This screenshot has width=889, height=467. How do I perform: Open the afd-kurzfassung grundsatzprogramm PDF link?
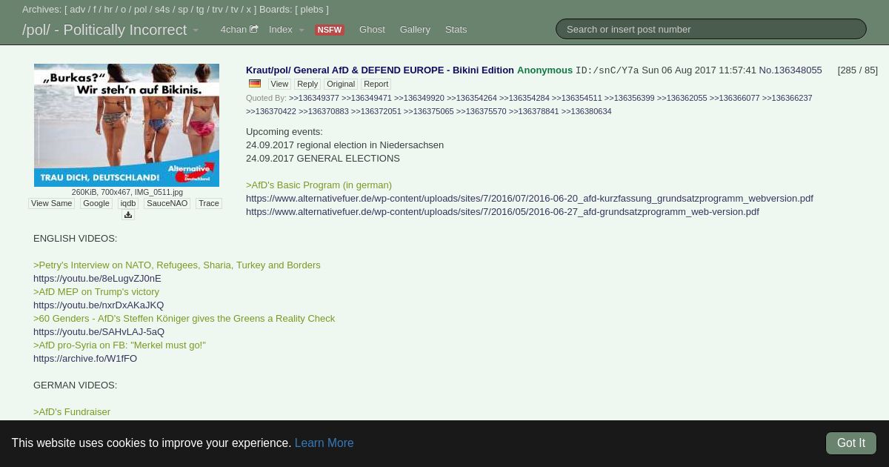530,198
